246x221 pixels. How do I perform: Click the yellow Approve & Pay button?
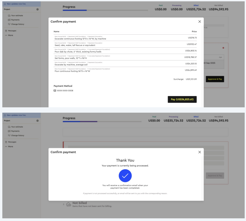coord(215,79)
